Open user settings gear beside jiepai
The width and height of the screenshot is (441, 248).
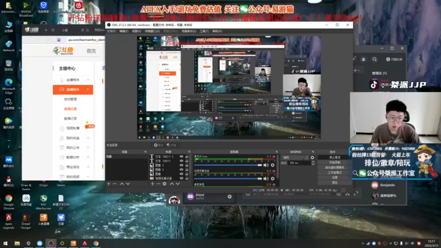coord(229,197)
